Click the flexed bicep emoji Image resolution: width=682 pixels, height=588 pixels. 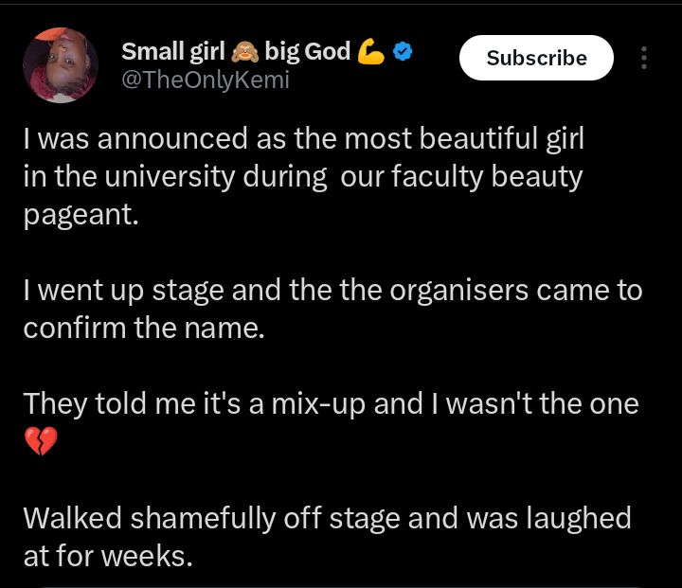coord(371,52)
